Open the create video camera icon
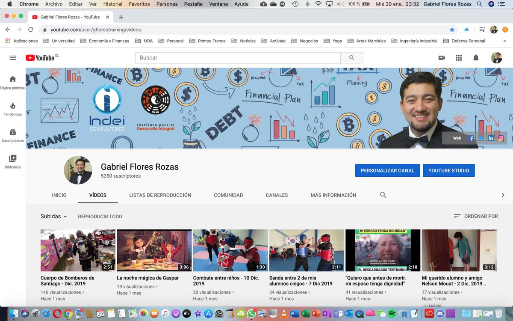Image resolution: width=513 pixels, height=321 pixels. coord(442,58)
